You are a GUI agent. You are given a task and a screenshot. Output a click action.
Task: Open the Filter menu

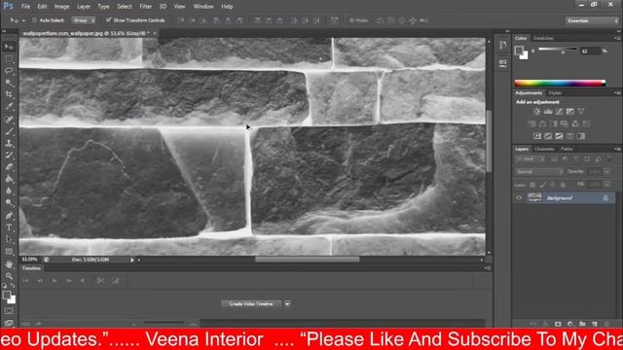coord(145,7)
